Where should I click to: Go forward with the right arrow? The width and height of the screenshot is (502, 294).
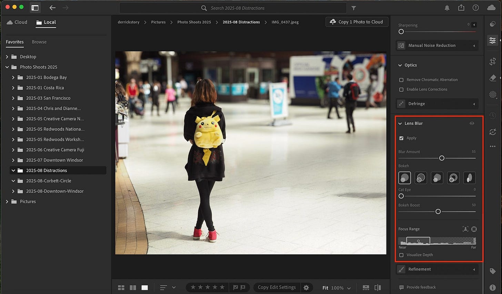pos(65,8)
